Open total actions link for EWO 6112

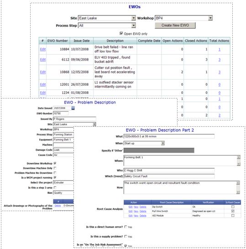click(220, 60)
